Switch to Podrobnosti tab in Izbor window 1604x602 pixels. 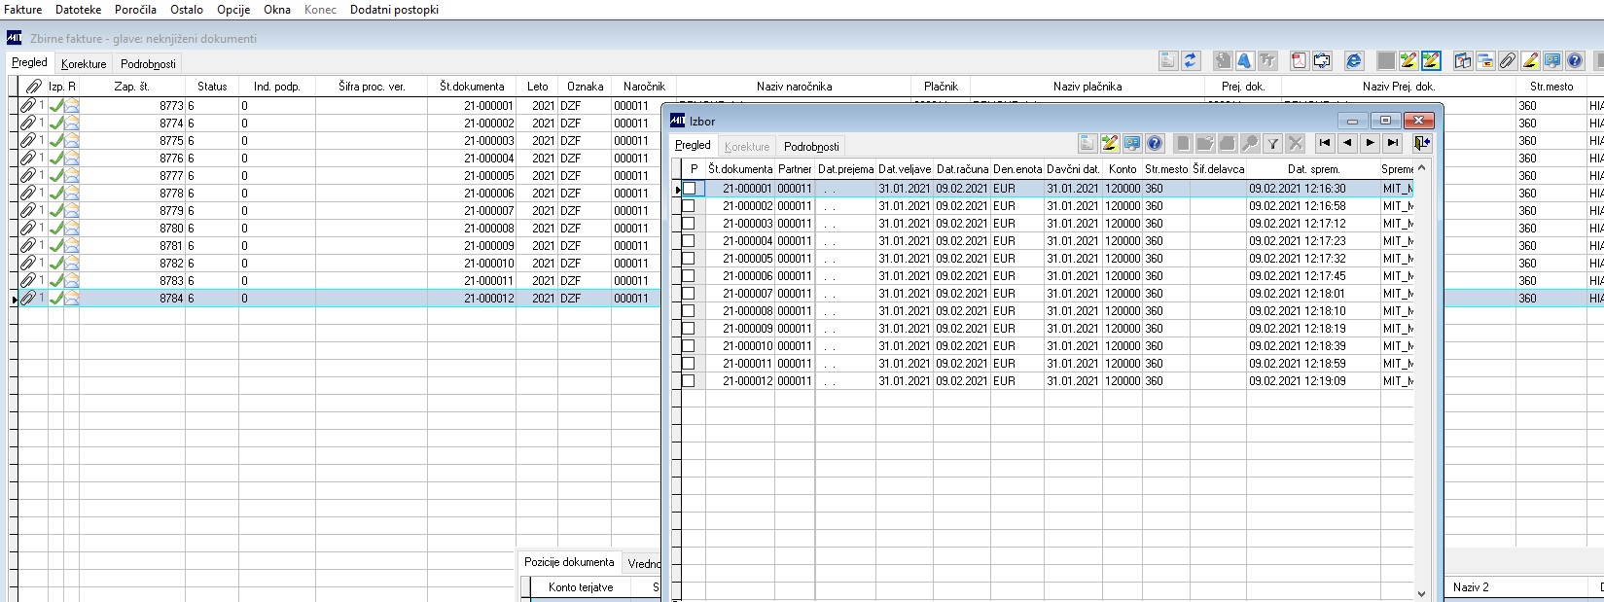click(x=811, y=146)
